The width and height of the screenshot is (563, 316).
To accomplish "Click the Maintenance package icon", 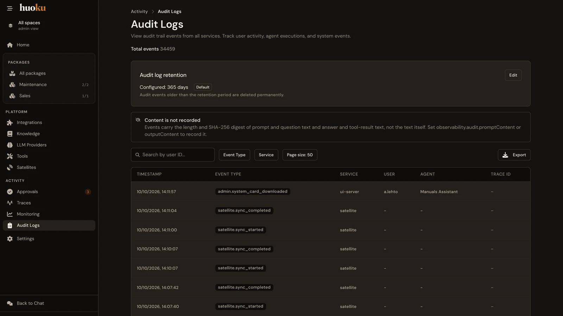I will (12, 85).
